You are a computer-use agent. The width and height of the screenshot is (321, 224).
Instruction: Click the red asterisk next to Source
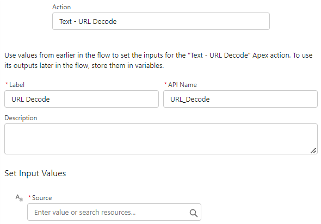point(30,197)
